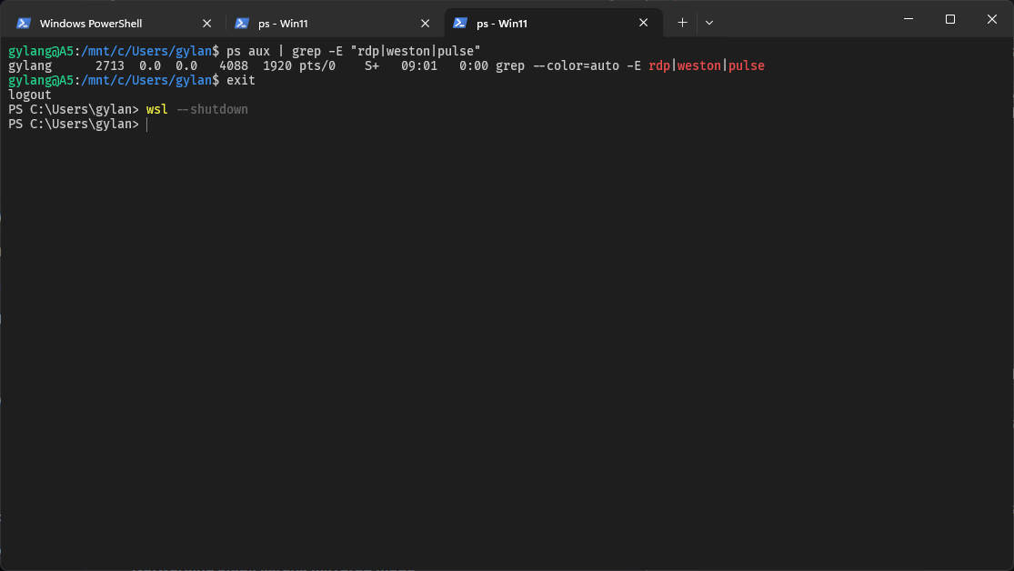Close the active rightmost ps - Win11 tab
The image size is (1014, 571).
pyautogui.click(x=644, y=23)
